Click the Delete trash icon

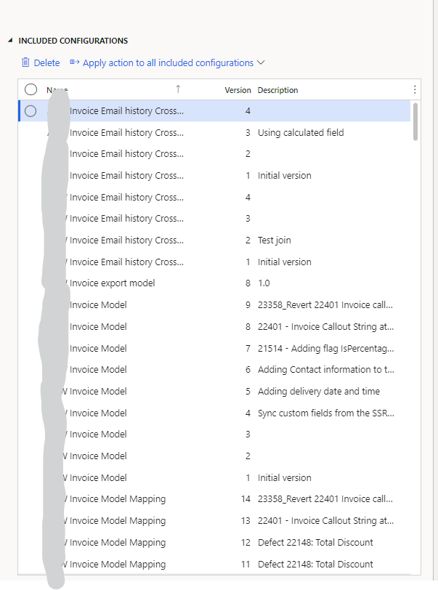[x=26, y=62]
